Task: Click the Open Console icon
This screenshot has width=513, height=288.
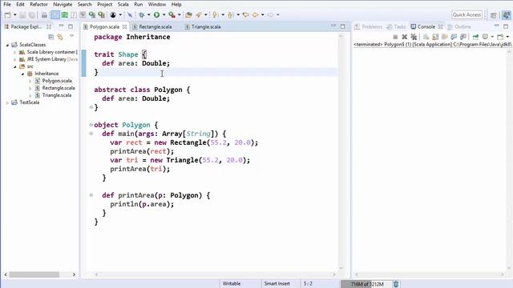Action: click(x=500, y=37)
